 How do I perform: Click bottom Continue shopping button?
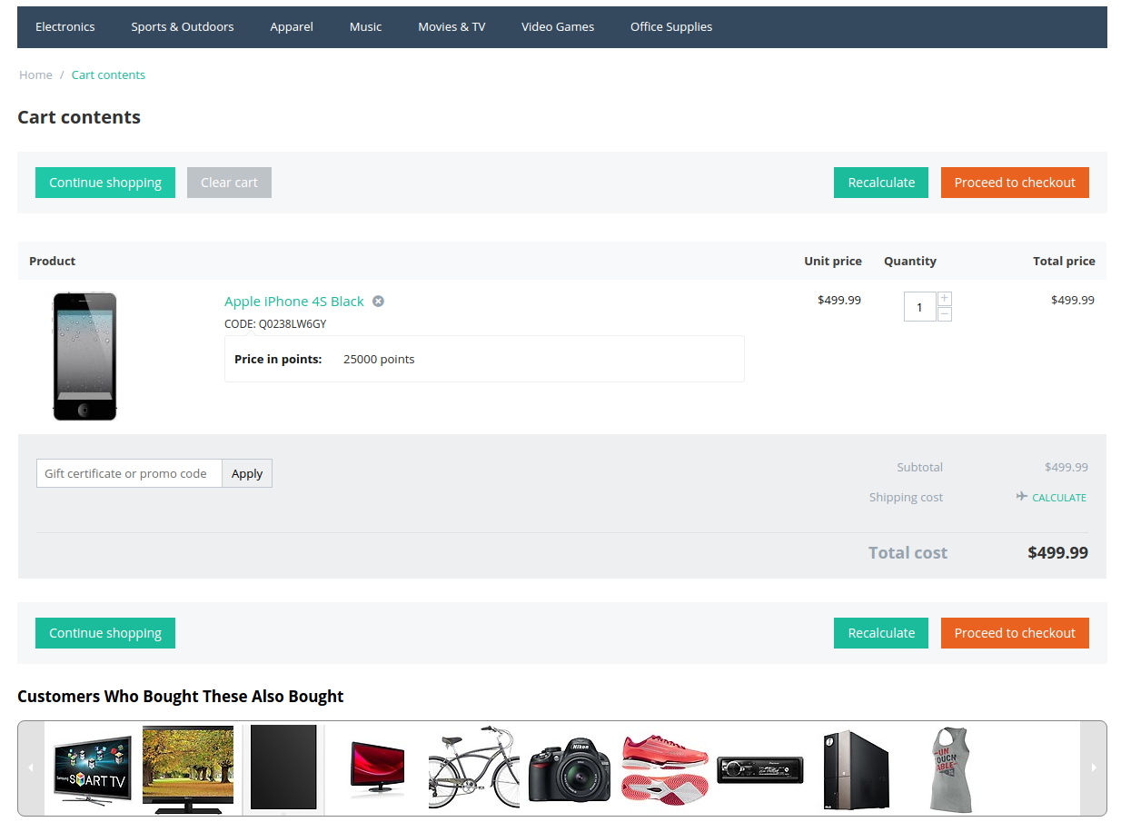pyautogui.click(x=105, y=633)
